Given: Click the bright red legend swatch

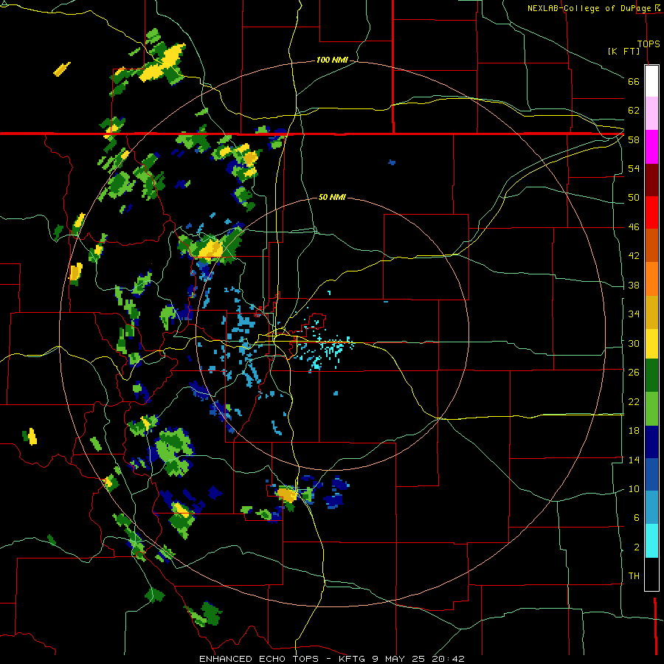Looking at the screenshot, I should tap(651, 212).
